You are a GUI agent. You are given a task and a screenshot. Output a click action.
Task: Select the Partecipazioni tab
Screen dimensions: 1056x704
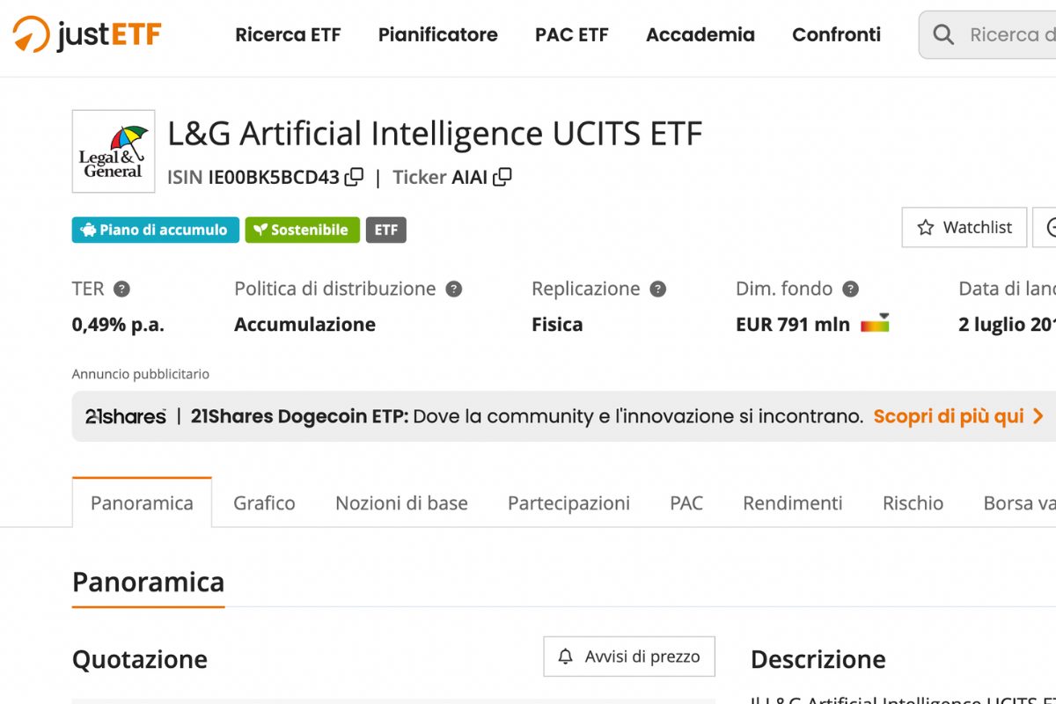coord(568,503)
